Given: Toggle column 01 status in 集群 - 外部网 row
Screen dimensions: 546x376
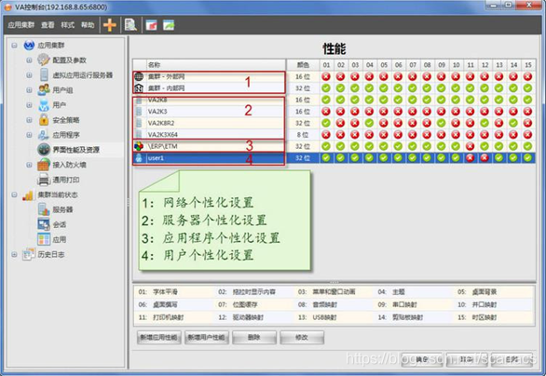Looking at the screenshot, I should coord(326,76).
